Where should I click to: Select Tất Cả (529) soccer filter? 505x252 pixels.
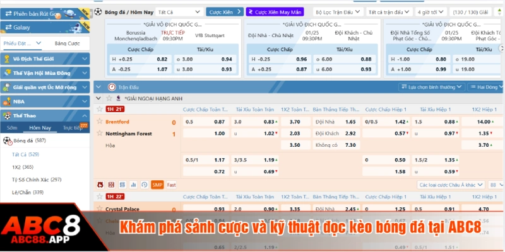click(25, 154)
